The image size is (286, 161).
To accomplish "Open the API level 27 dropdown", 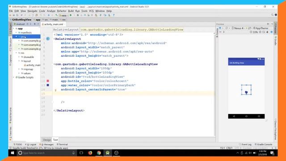I will [x=249, y=28].
